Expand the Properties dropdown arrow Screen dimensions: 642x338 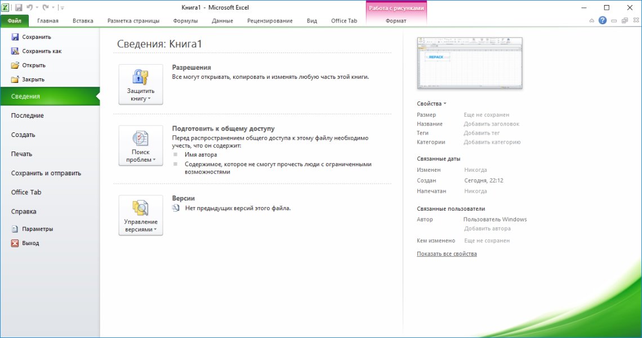(x=445, y=104)
